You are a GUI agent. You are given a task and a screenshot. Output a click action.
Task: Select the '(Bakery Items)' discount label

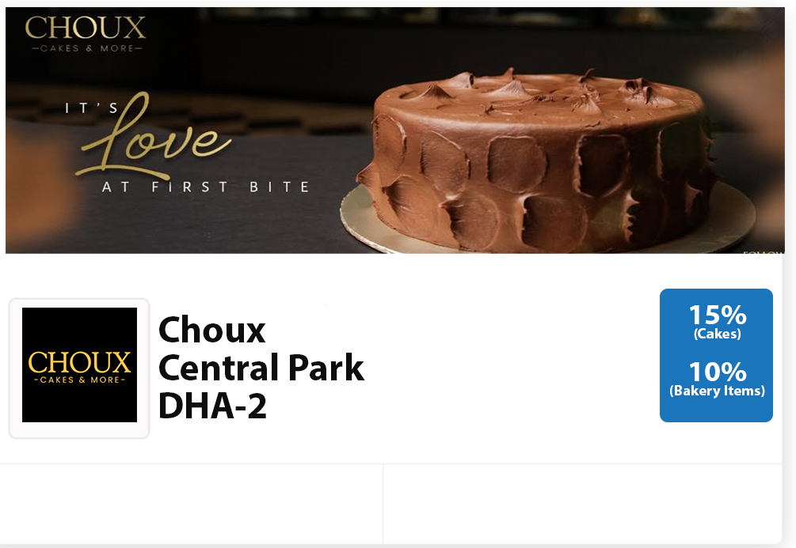click(718, 391)
